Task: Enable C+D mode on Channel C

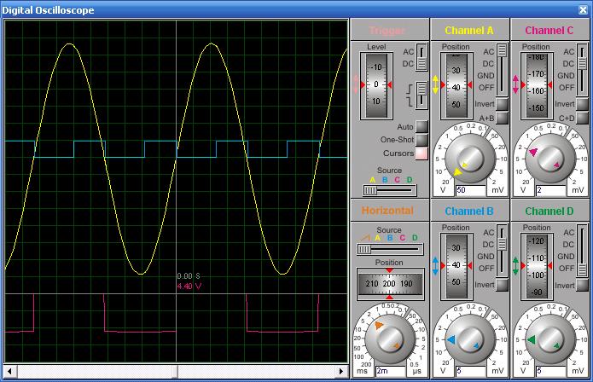Action: pyautogui.click(x=582, y=119)
